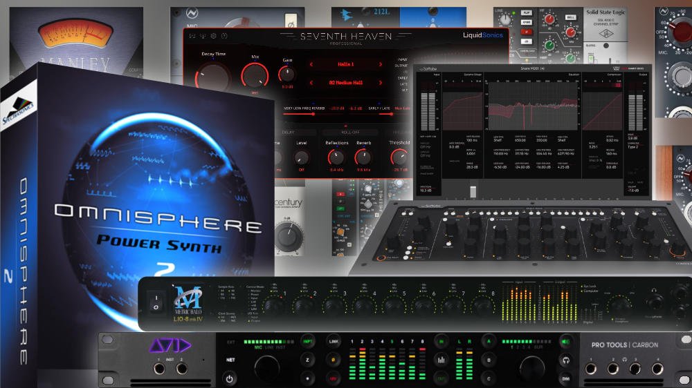This screenshot has width=692, height=388.
Task: Select previous preset before 02 Medium Hall
Action: [x=311, y=82]
